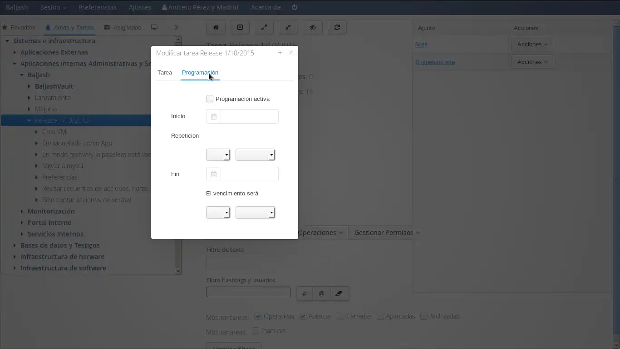620x349 pixels.
Task: Click the eye visibility toolbar button
Action: [313, 27]
